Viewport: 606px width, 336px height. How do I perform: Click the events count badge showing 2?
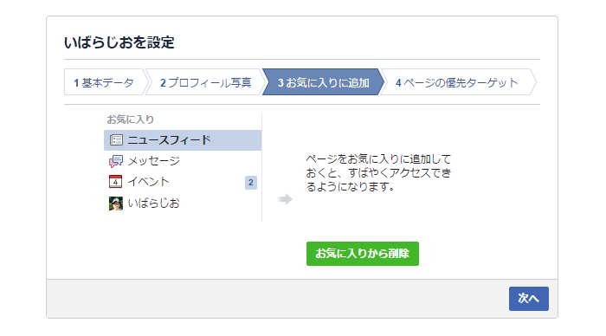click(x=251, y=183)
